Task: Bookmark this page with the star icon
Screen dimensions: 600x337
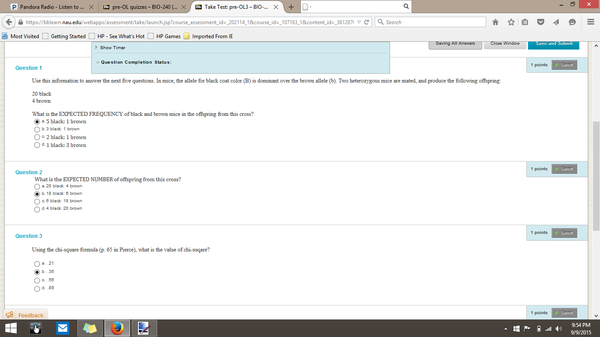Action: coord(511,22)
